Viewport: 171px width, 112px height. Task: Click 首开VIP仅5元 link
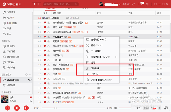72,18
